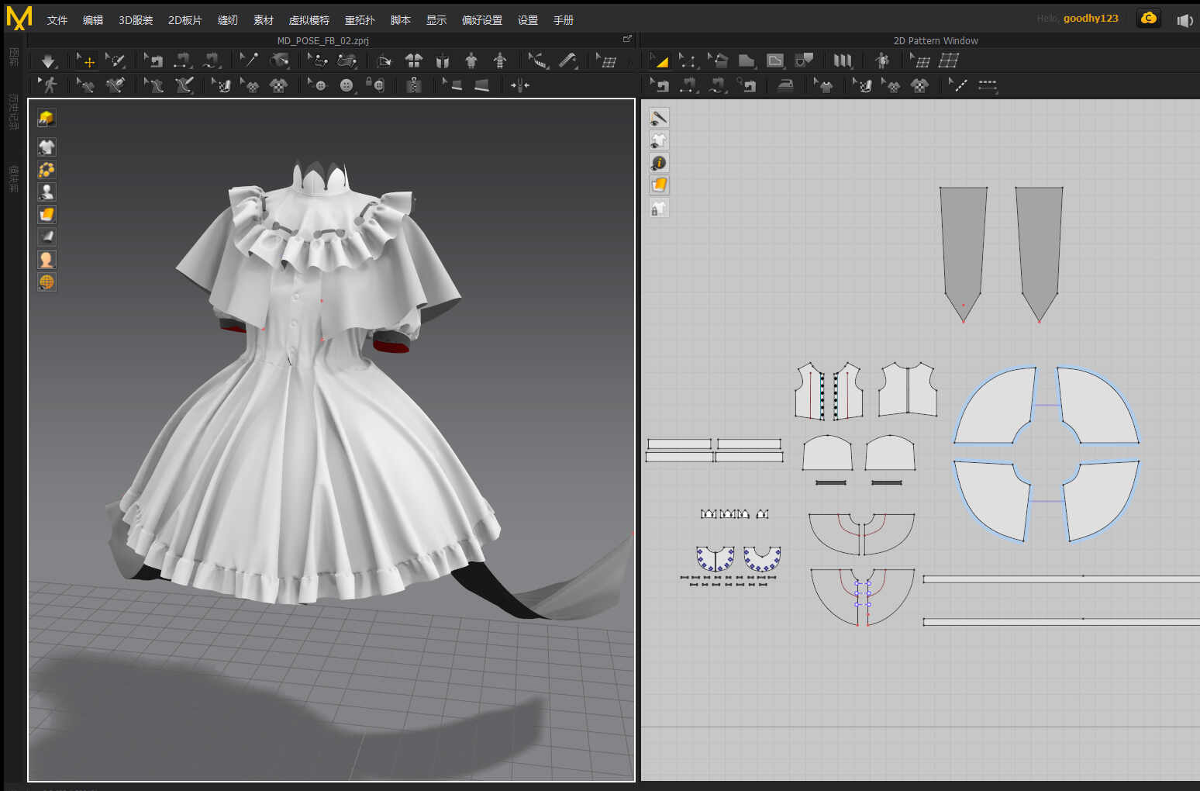Click the Gizmo converge arrows icon
The height and width of the screenshot is (791, 1200).
[519, 85]
